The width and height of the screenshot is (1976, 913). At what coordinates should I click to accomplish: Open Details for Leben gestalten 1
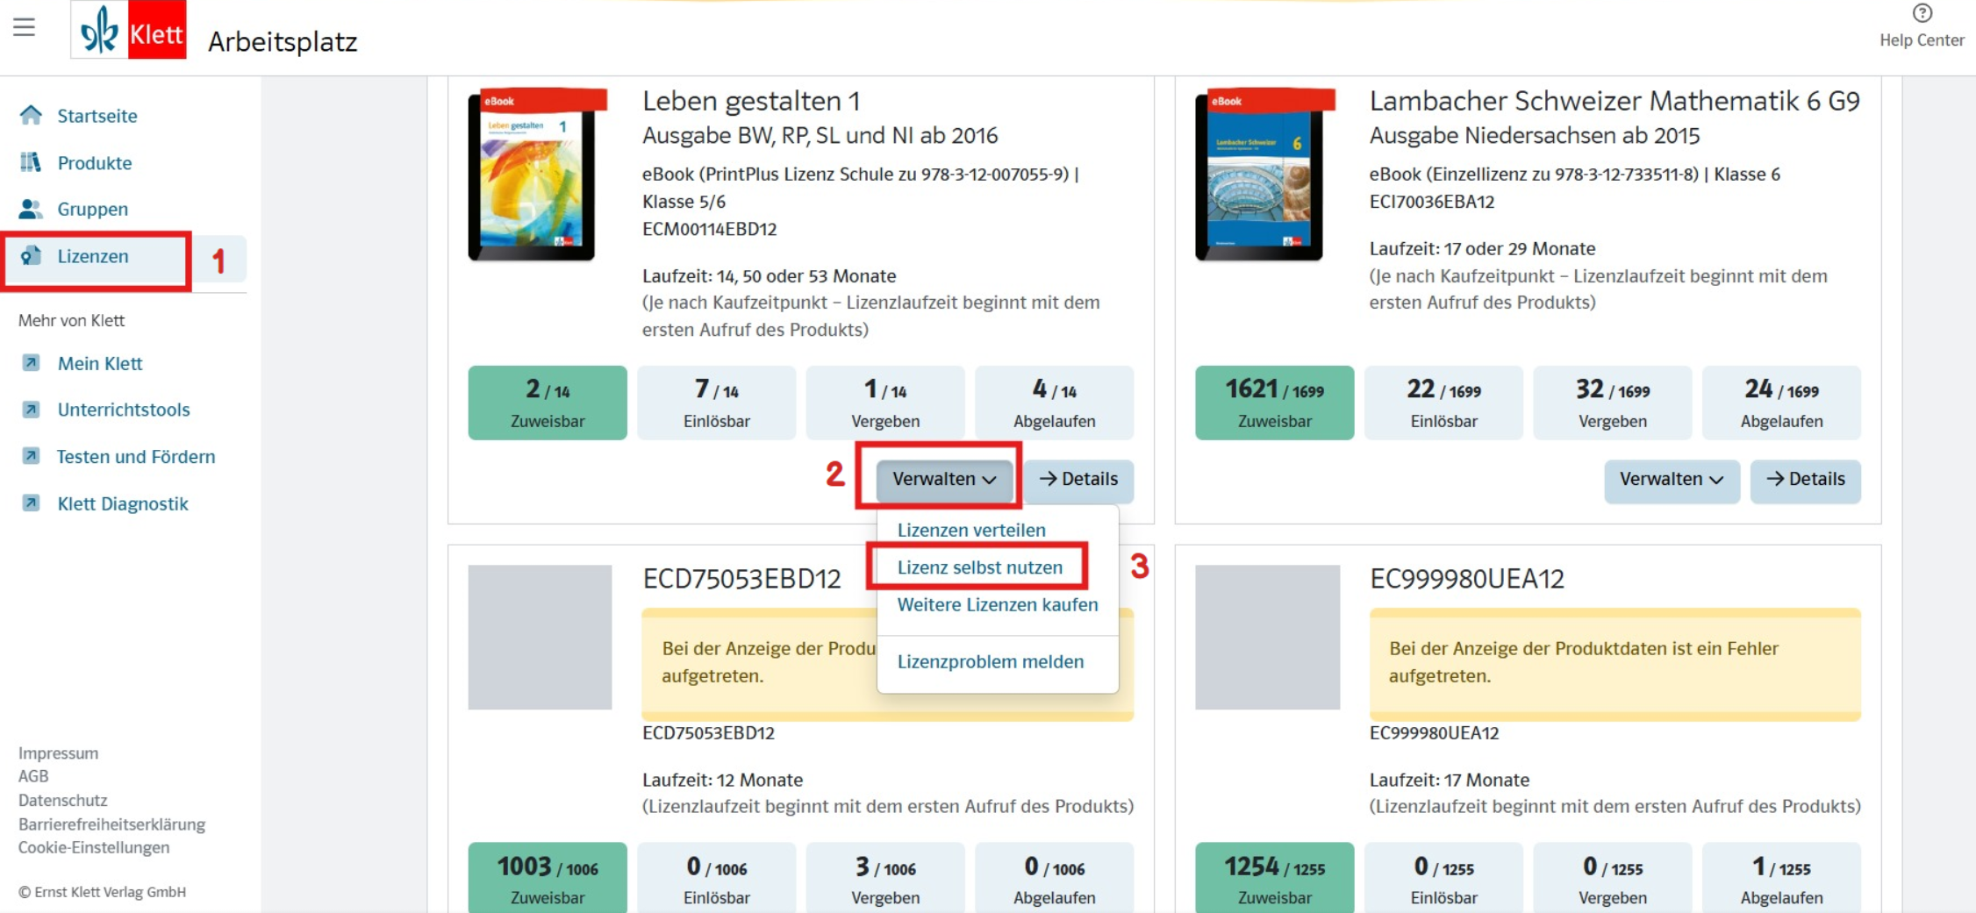tap(1078, 480)
